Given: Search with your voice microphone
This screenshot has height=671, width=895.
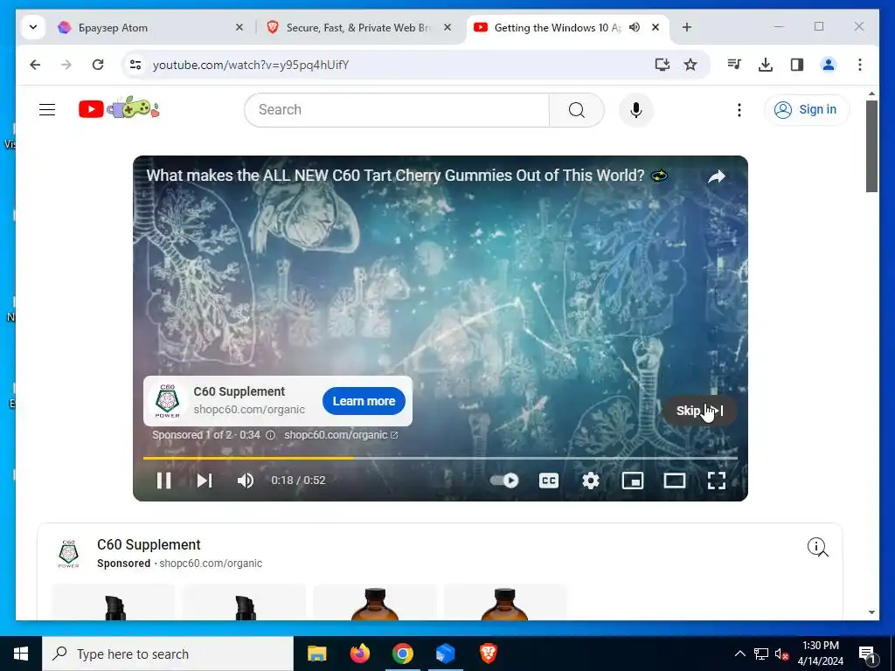Looking at the screenshot, I should point(636,109).
